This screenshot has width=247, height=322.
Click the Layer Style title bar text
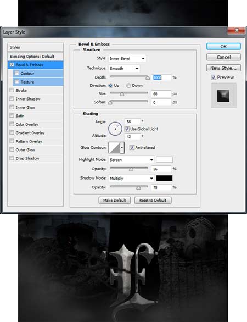click(x=14, y=32)
